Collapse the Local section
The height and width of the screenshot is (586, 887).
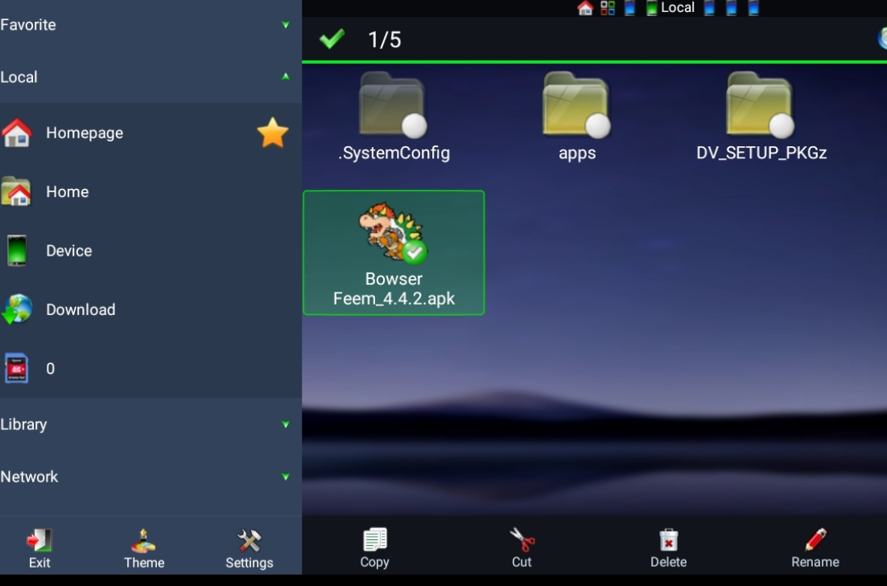(x=285, y=77)
